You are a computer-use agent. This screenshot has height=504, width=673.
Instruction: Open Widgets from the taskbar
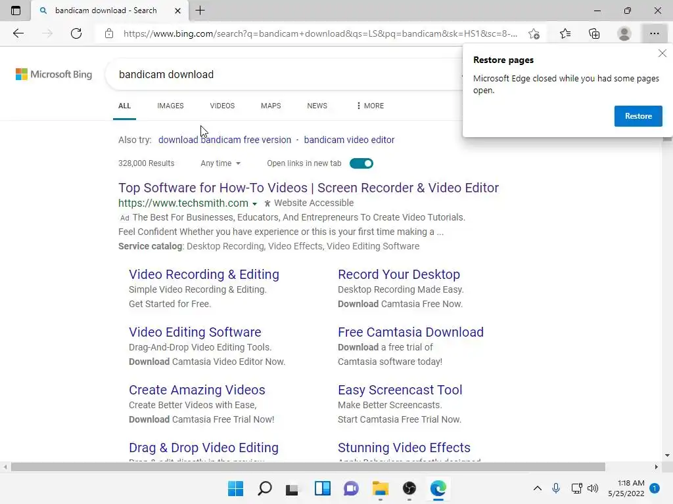[x=322, y=488]
